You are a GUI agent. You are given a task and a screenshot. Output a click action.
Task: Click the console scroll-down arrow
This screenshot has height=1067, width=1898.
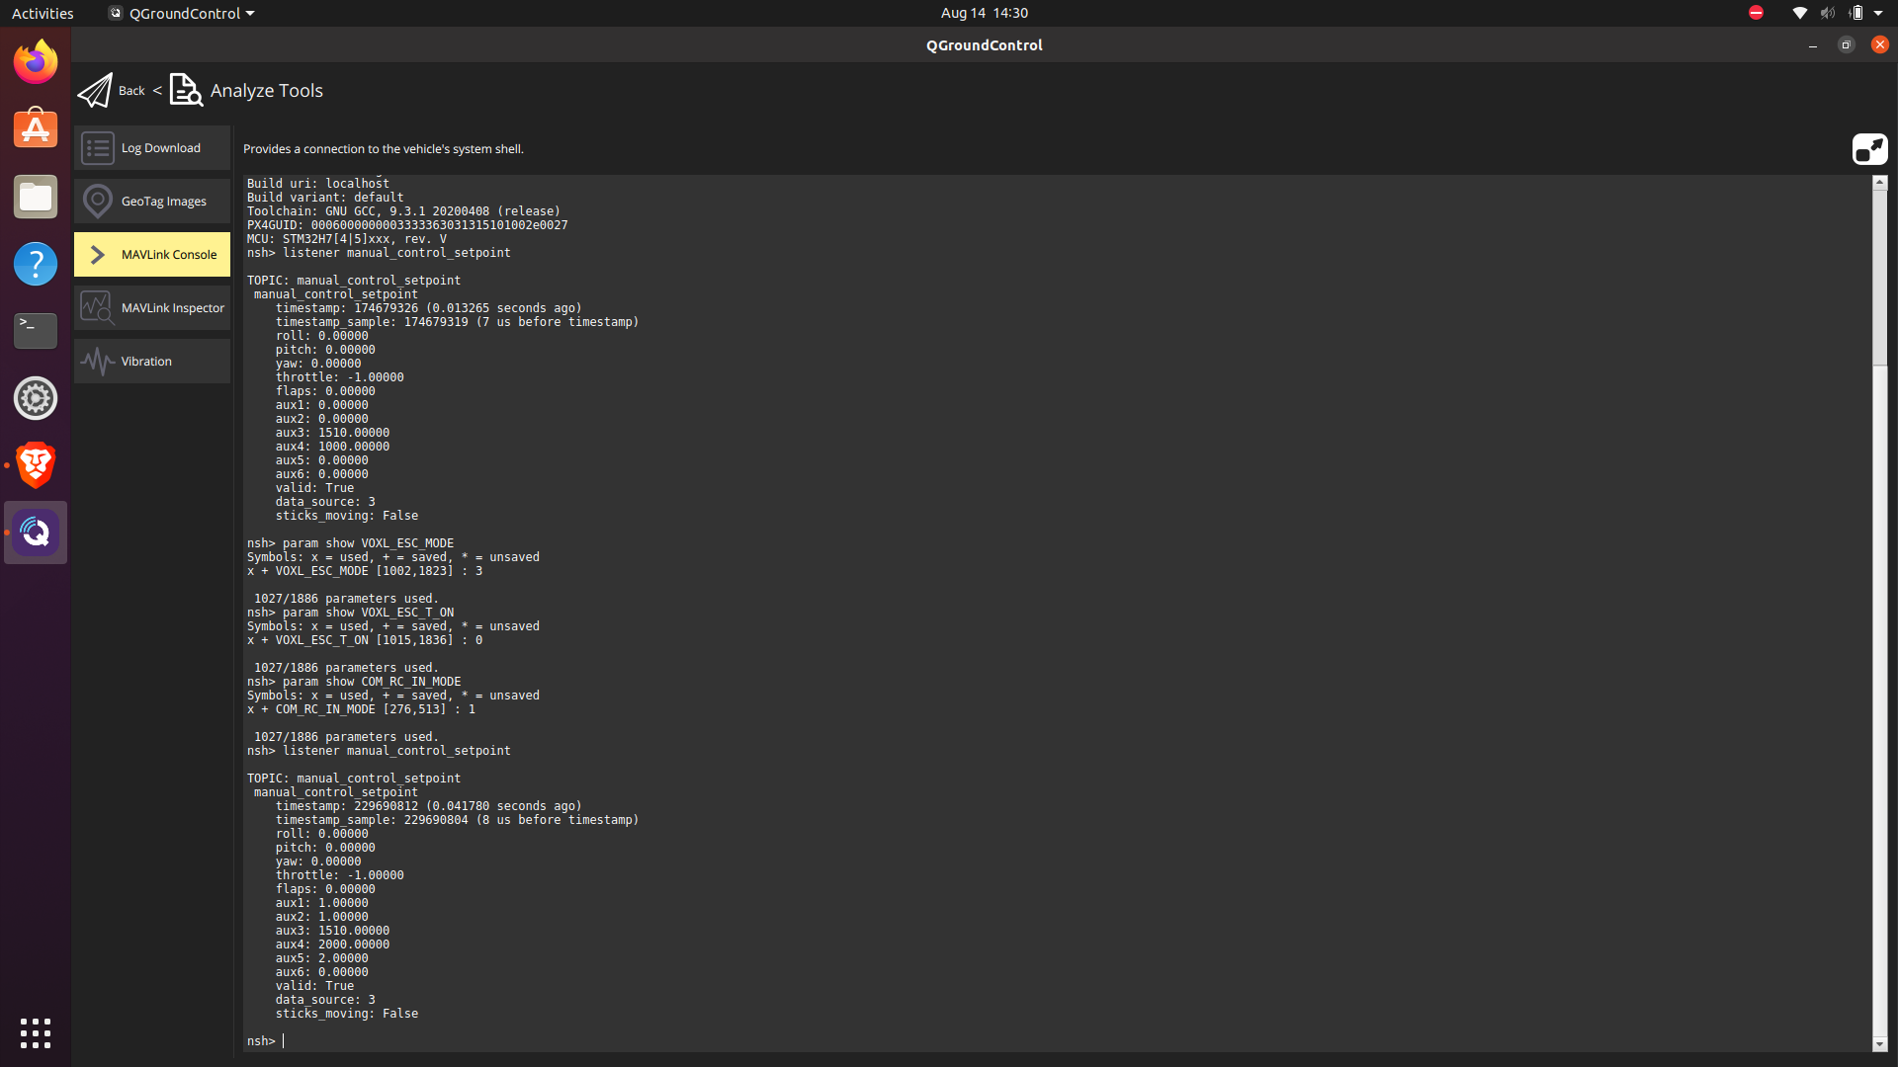(1880, 1044)
